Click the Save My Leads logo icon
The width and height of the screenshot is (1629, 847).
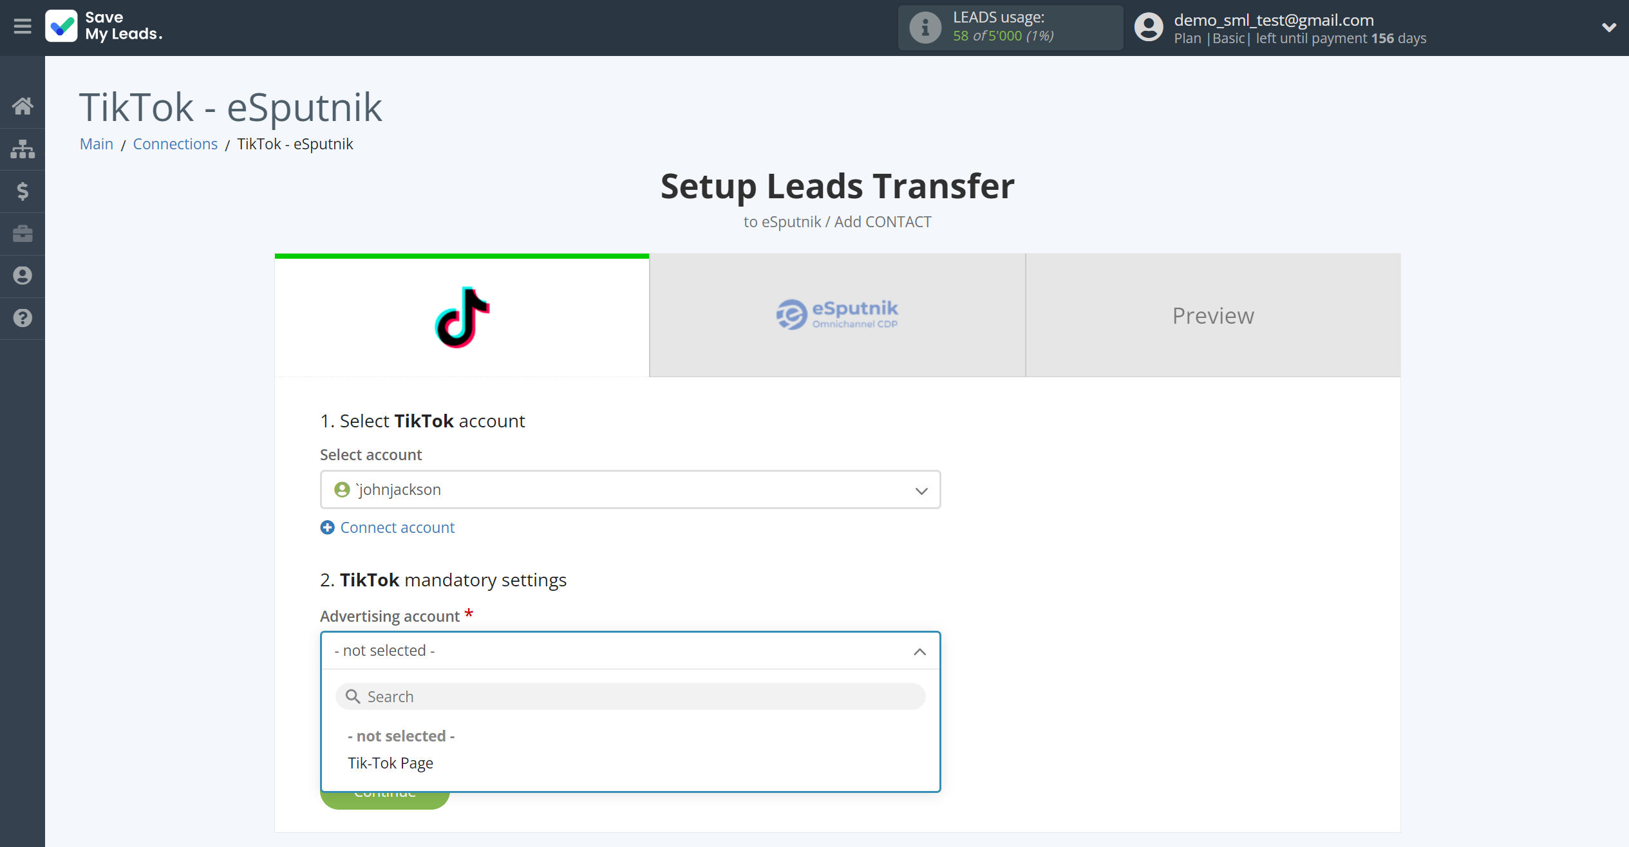59,28
